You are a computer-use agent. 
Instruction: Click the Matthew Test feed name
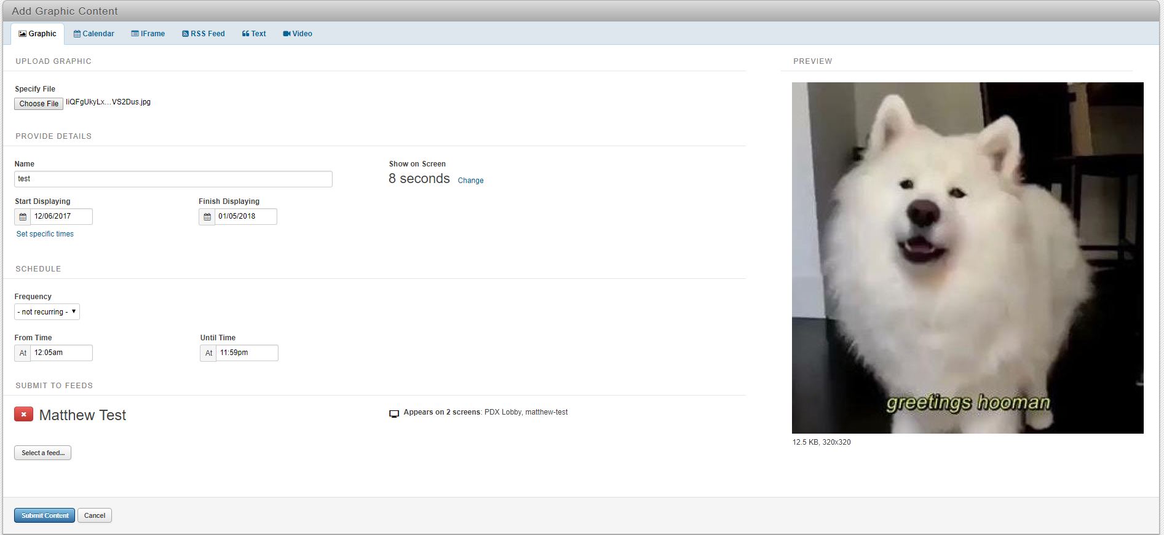(x=82, y=415)
